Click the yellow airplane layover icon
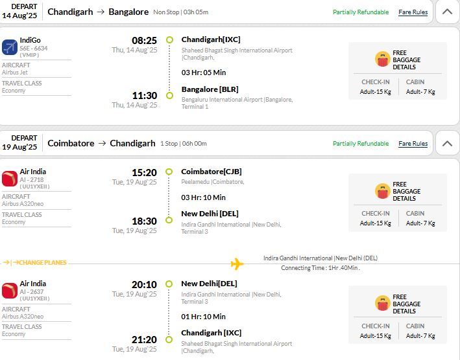 point(237,264)
